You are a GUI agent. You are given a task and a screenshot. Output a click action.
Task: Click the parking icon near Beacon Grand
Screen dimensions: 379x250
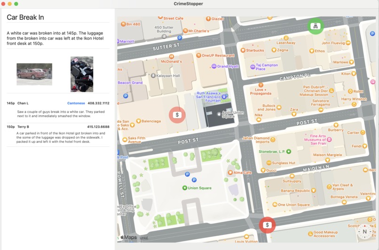(126, 96)
